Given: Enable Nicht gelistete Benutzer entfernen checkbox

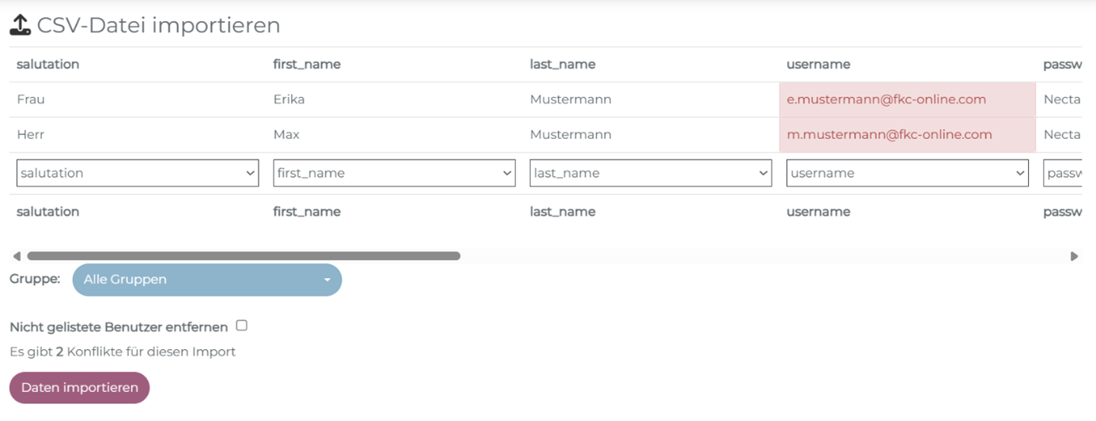Looking at the screenshot, I should click(242, 325).
